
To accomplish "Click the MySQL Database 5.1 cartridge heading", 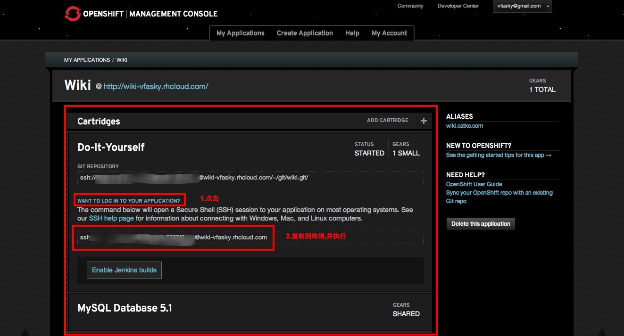I will (125, 308).
